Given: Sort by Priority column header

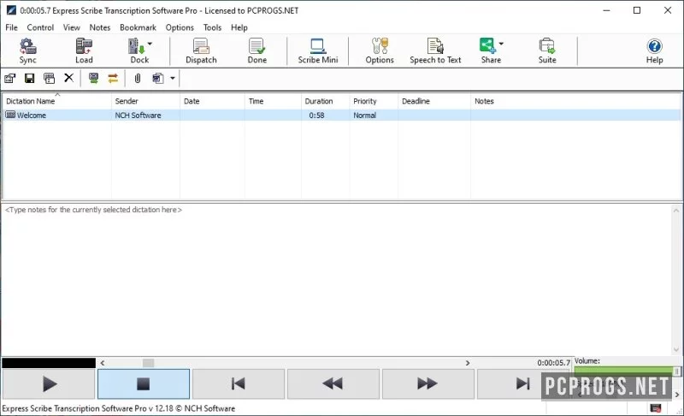Looking at the screenshot, I should (374, 101).
